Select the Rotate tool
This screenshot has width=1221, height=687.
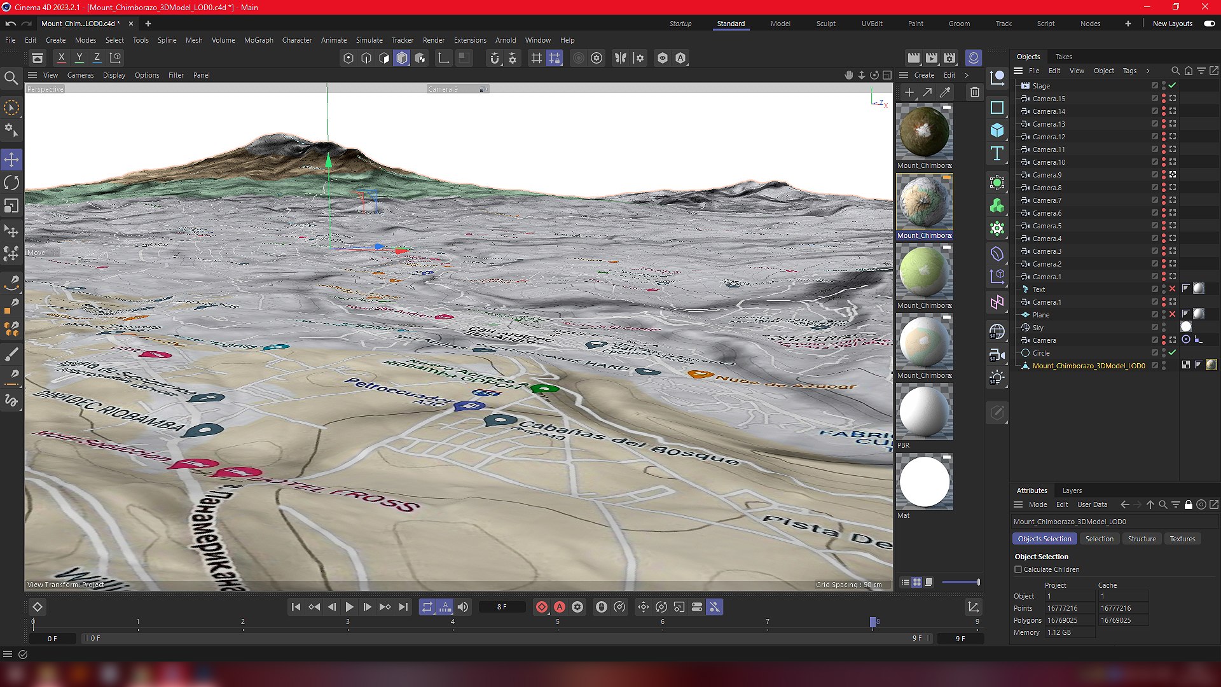[11, 183]
